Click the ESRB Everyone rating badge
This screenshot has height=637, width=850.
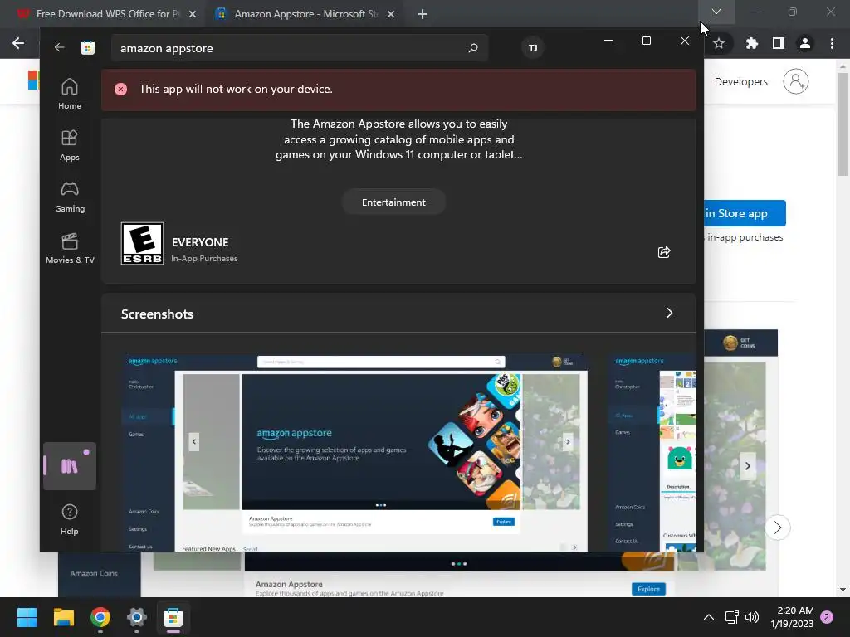(x=142, y=243)
